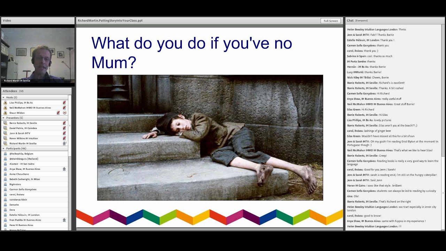Click host avatar icon of Shaun Wilden
Viewport: 446px width, 251px height.
5,113
